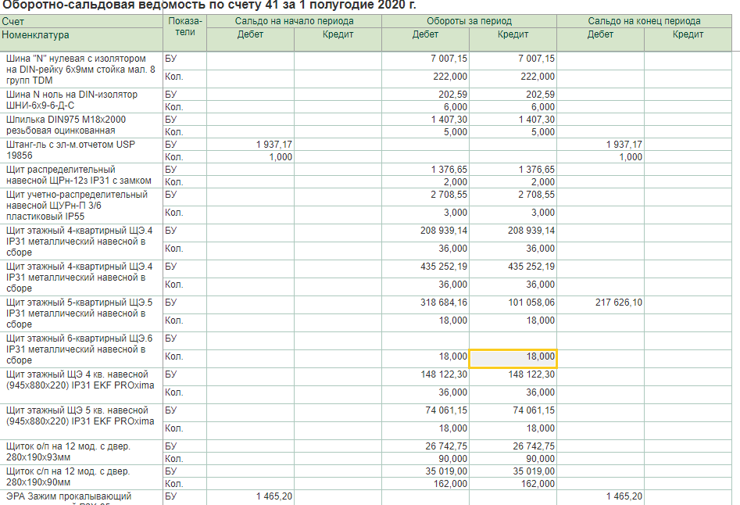Select the highlighted 18,000 credit quantity cell

coord(513,356)
